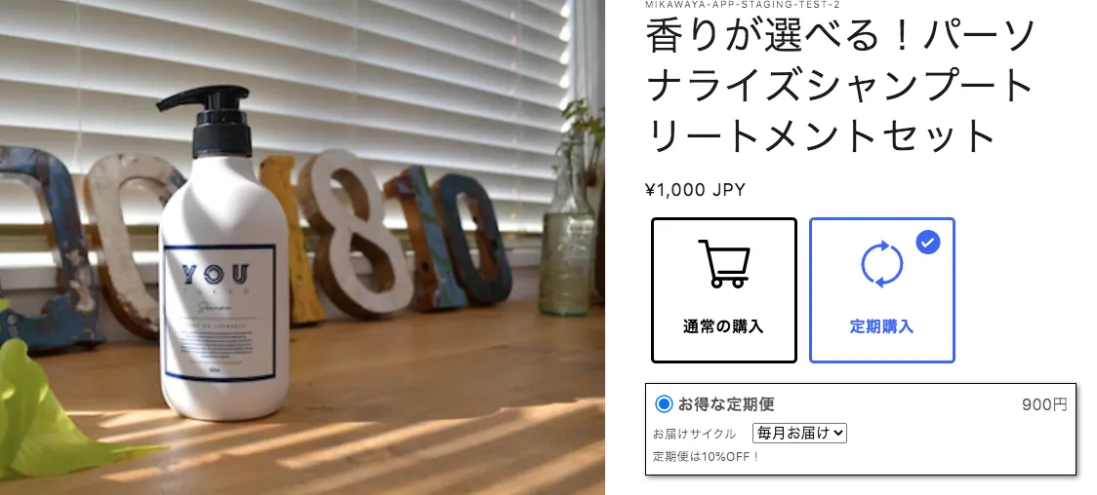Click the shopping cart icon

point(724,264)
